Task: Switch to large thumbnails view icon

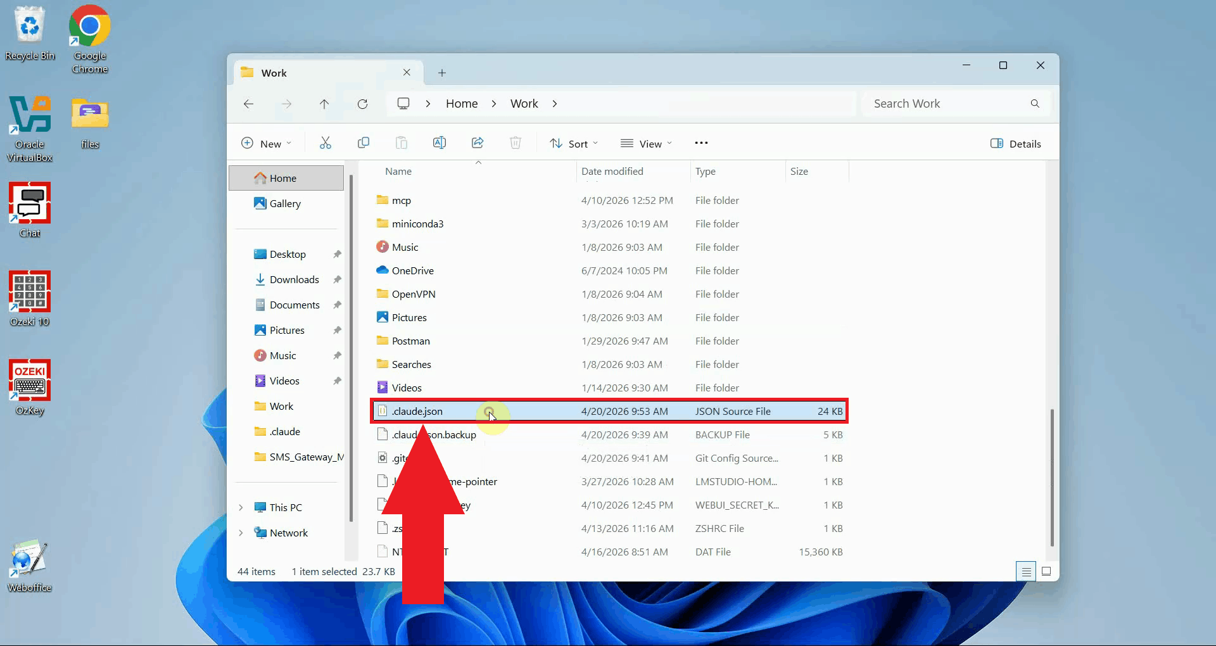Action: 1046,571
